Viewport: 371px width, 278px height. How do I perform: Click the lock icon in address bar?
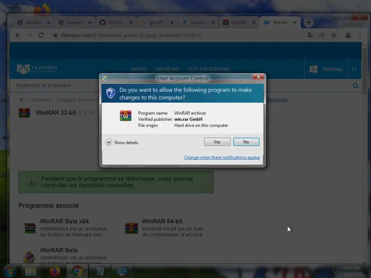[55, 35]
